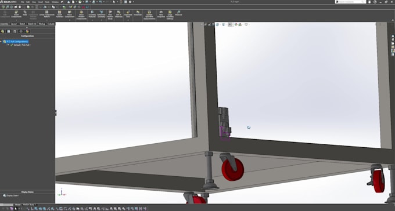This screenshot has height=211, width=395.
Task: Select Move Component tool
Action: (70, 14)
